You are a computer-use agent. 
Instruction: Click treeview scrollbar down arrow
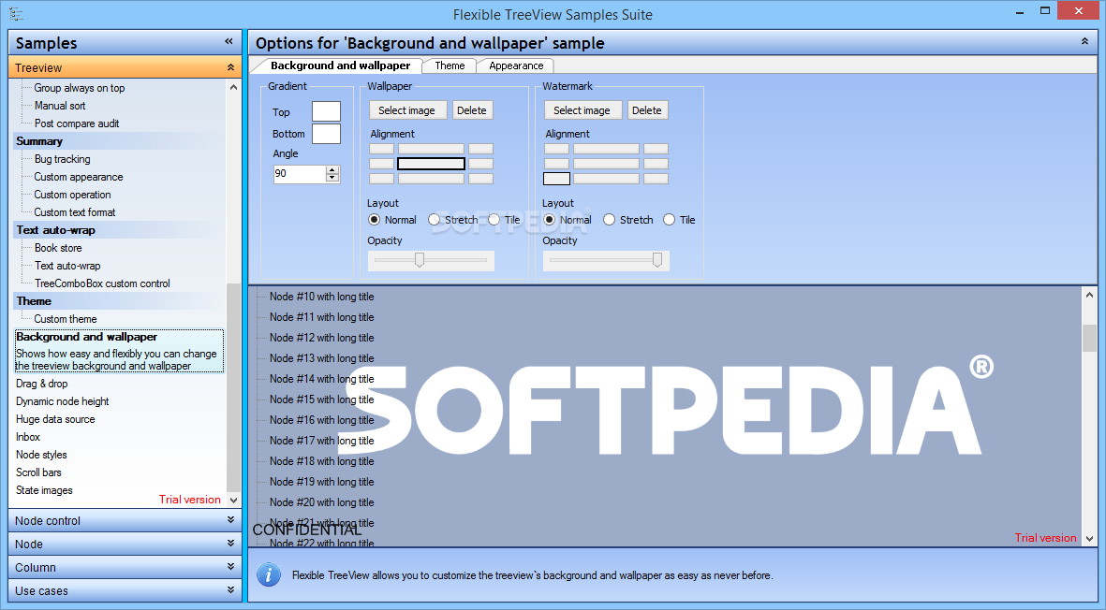(1090, 538)
